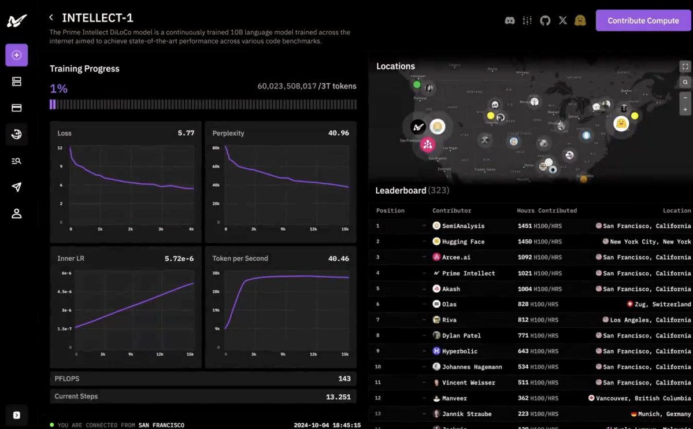
Task: Click the Perplexity value 40.96
Action: point(339,133)
